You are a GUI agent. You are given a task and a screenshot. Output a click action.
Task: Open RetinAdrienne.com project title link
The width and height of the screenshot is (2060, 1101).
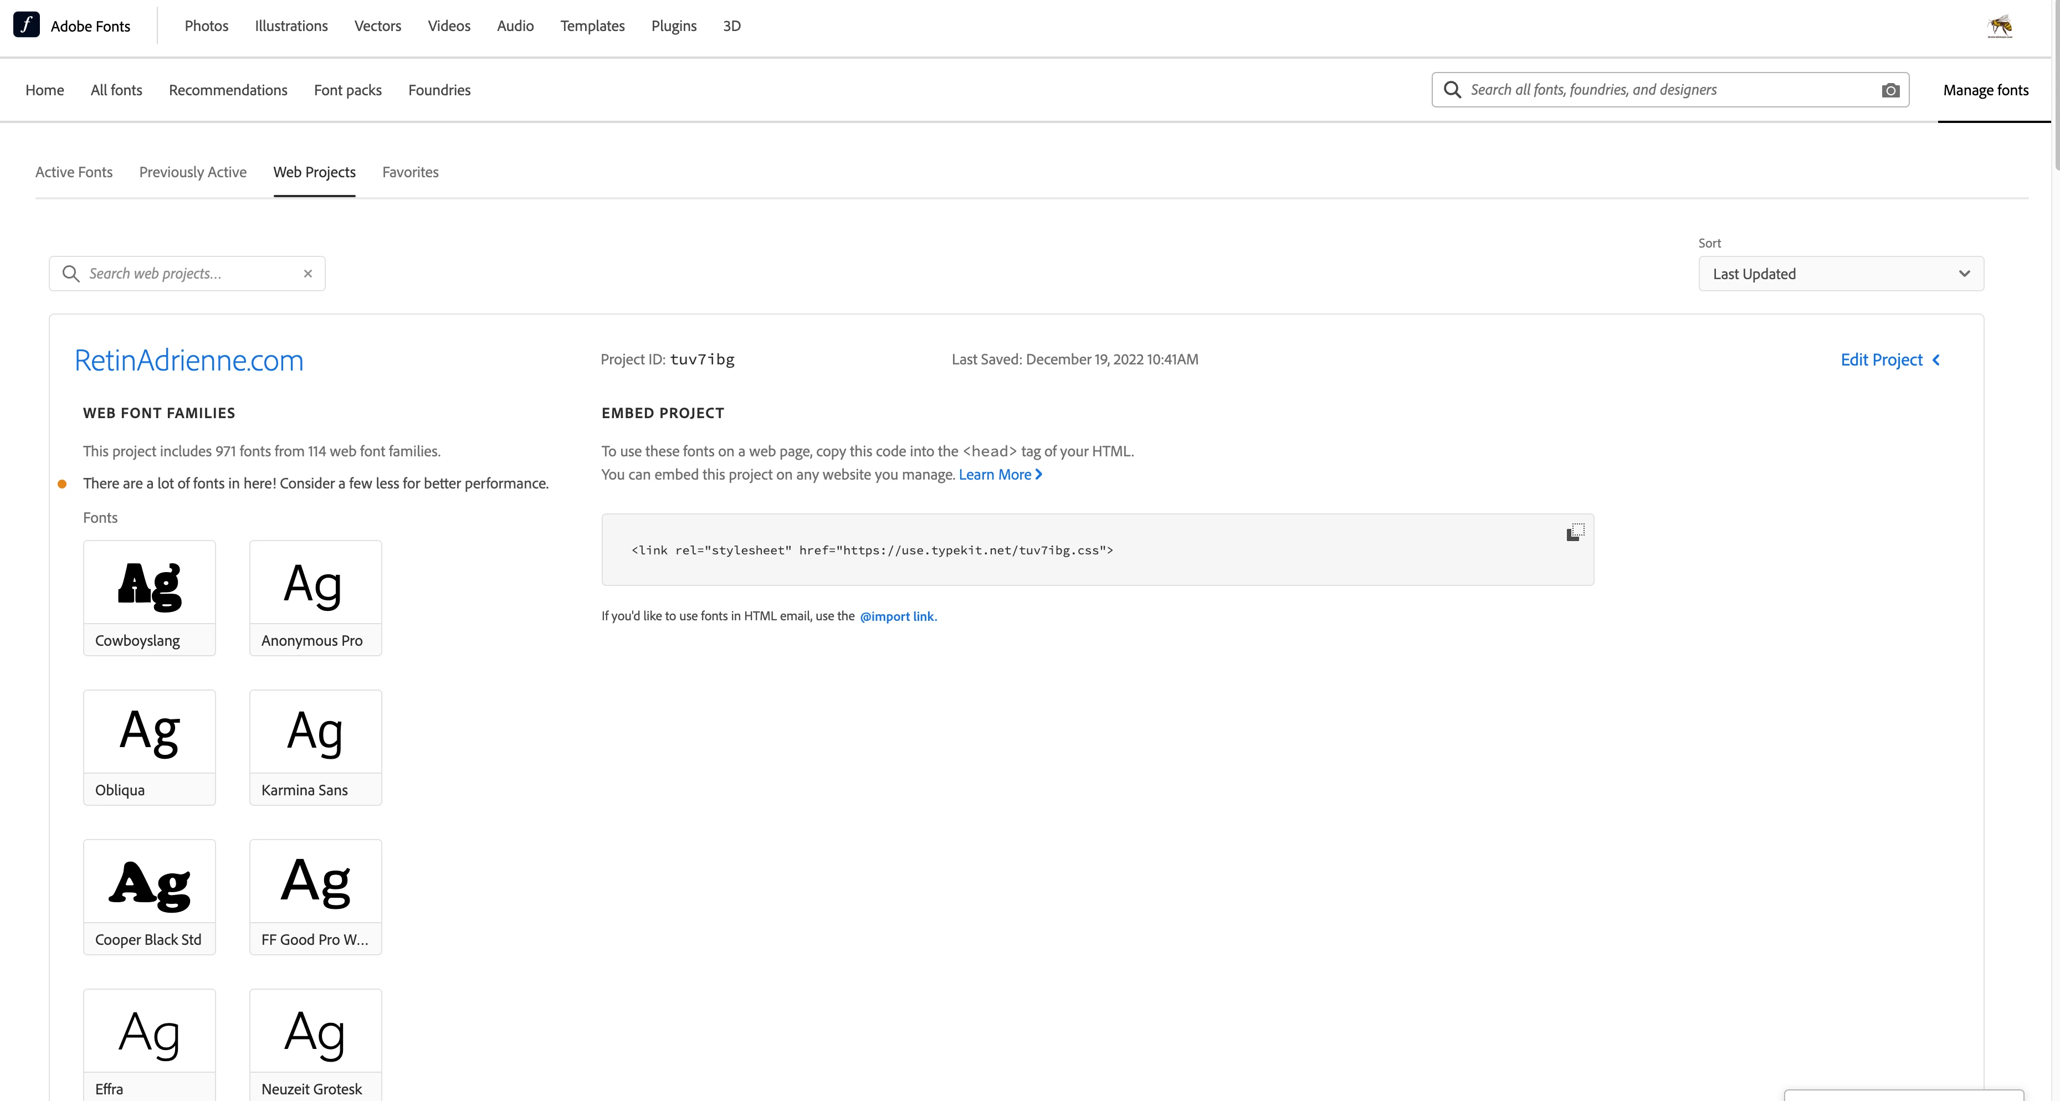(x=189, y=361)
